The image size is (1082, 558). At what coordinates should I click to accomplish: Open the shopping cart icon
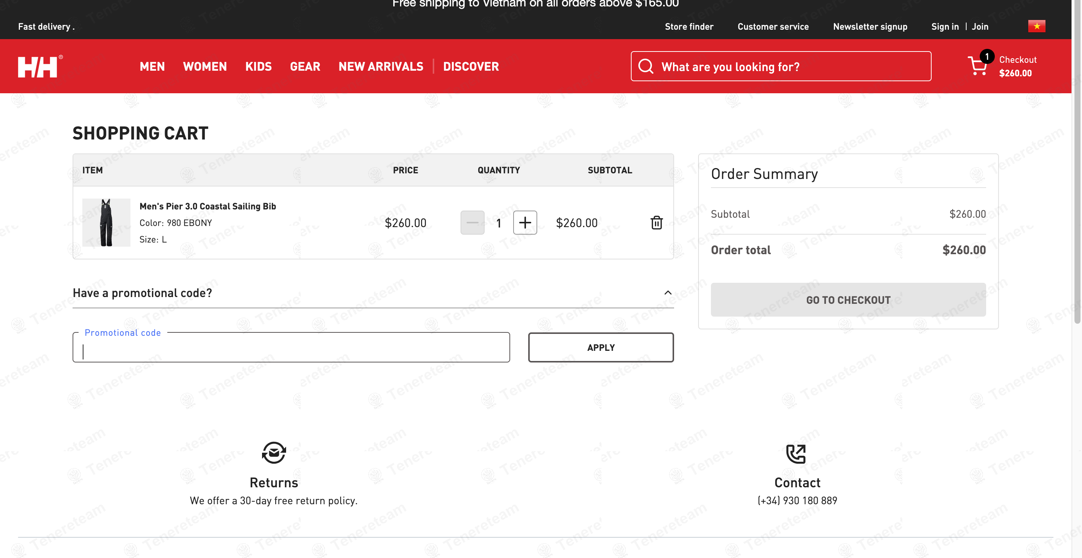[978, 66]
